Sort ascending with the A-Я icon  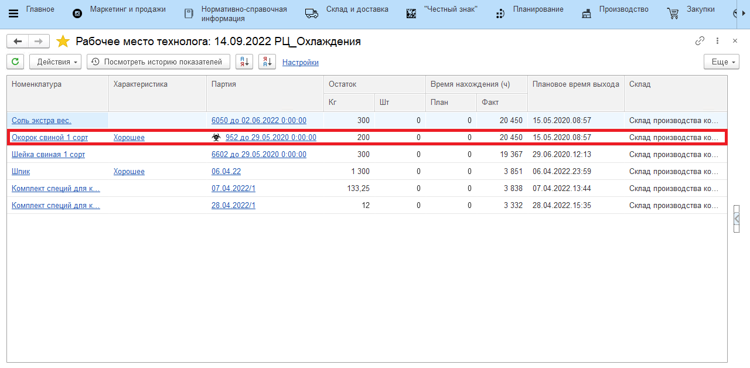click(x=244, y=62)
